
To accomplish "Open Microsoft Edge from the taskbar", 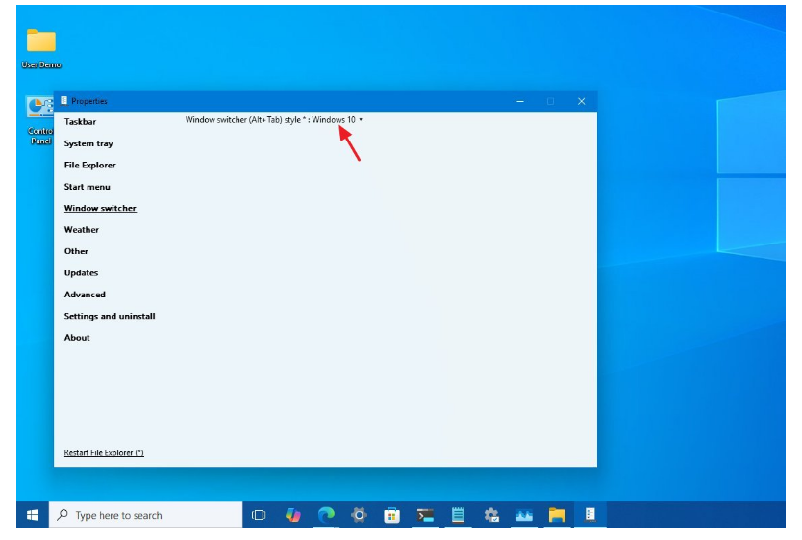I will [326, 515].
